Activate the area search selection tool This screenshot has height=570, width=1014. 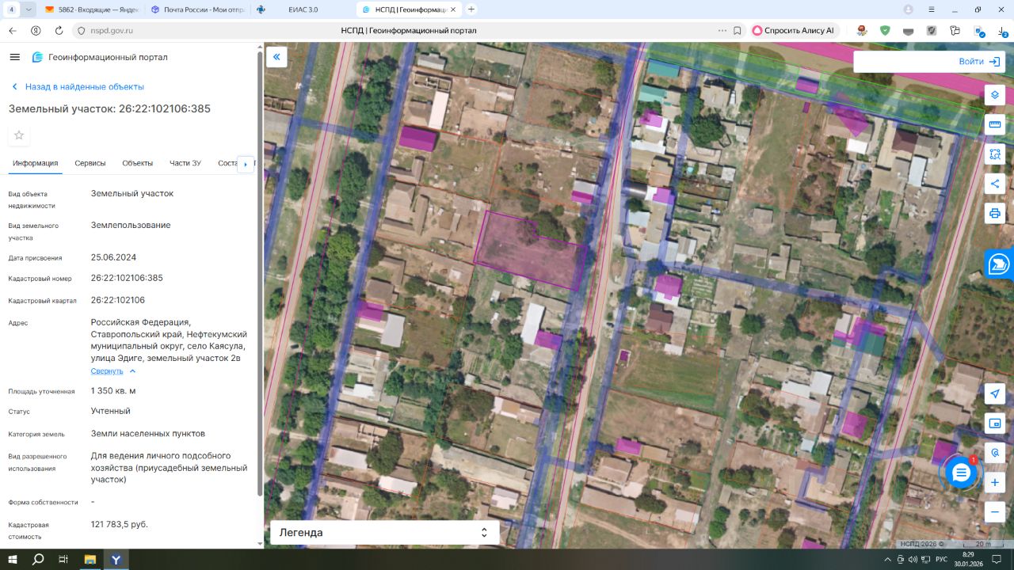[995, 154]
